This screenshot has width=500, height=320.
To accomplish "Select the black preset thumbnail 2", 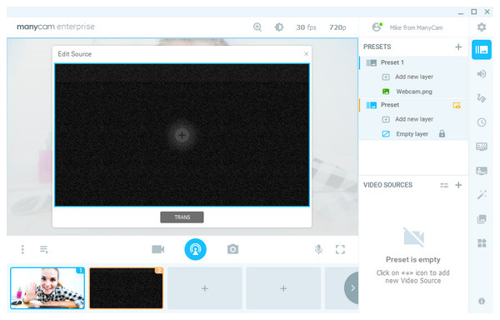I will 127,288.
